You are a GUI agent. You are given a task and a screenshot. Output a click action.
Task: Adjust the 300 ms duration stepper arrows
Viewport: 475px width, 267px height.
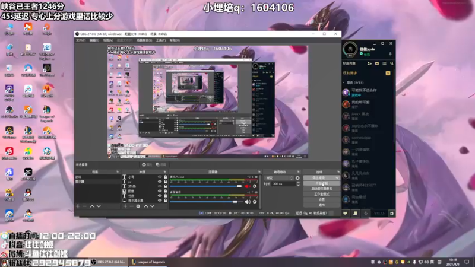pos(298,184)
